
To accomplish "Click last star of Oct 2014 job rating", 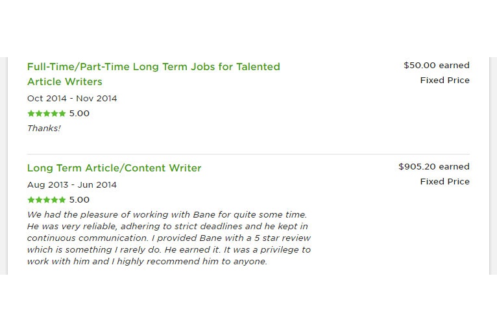I will click(x=62, y=114).
